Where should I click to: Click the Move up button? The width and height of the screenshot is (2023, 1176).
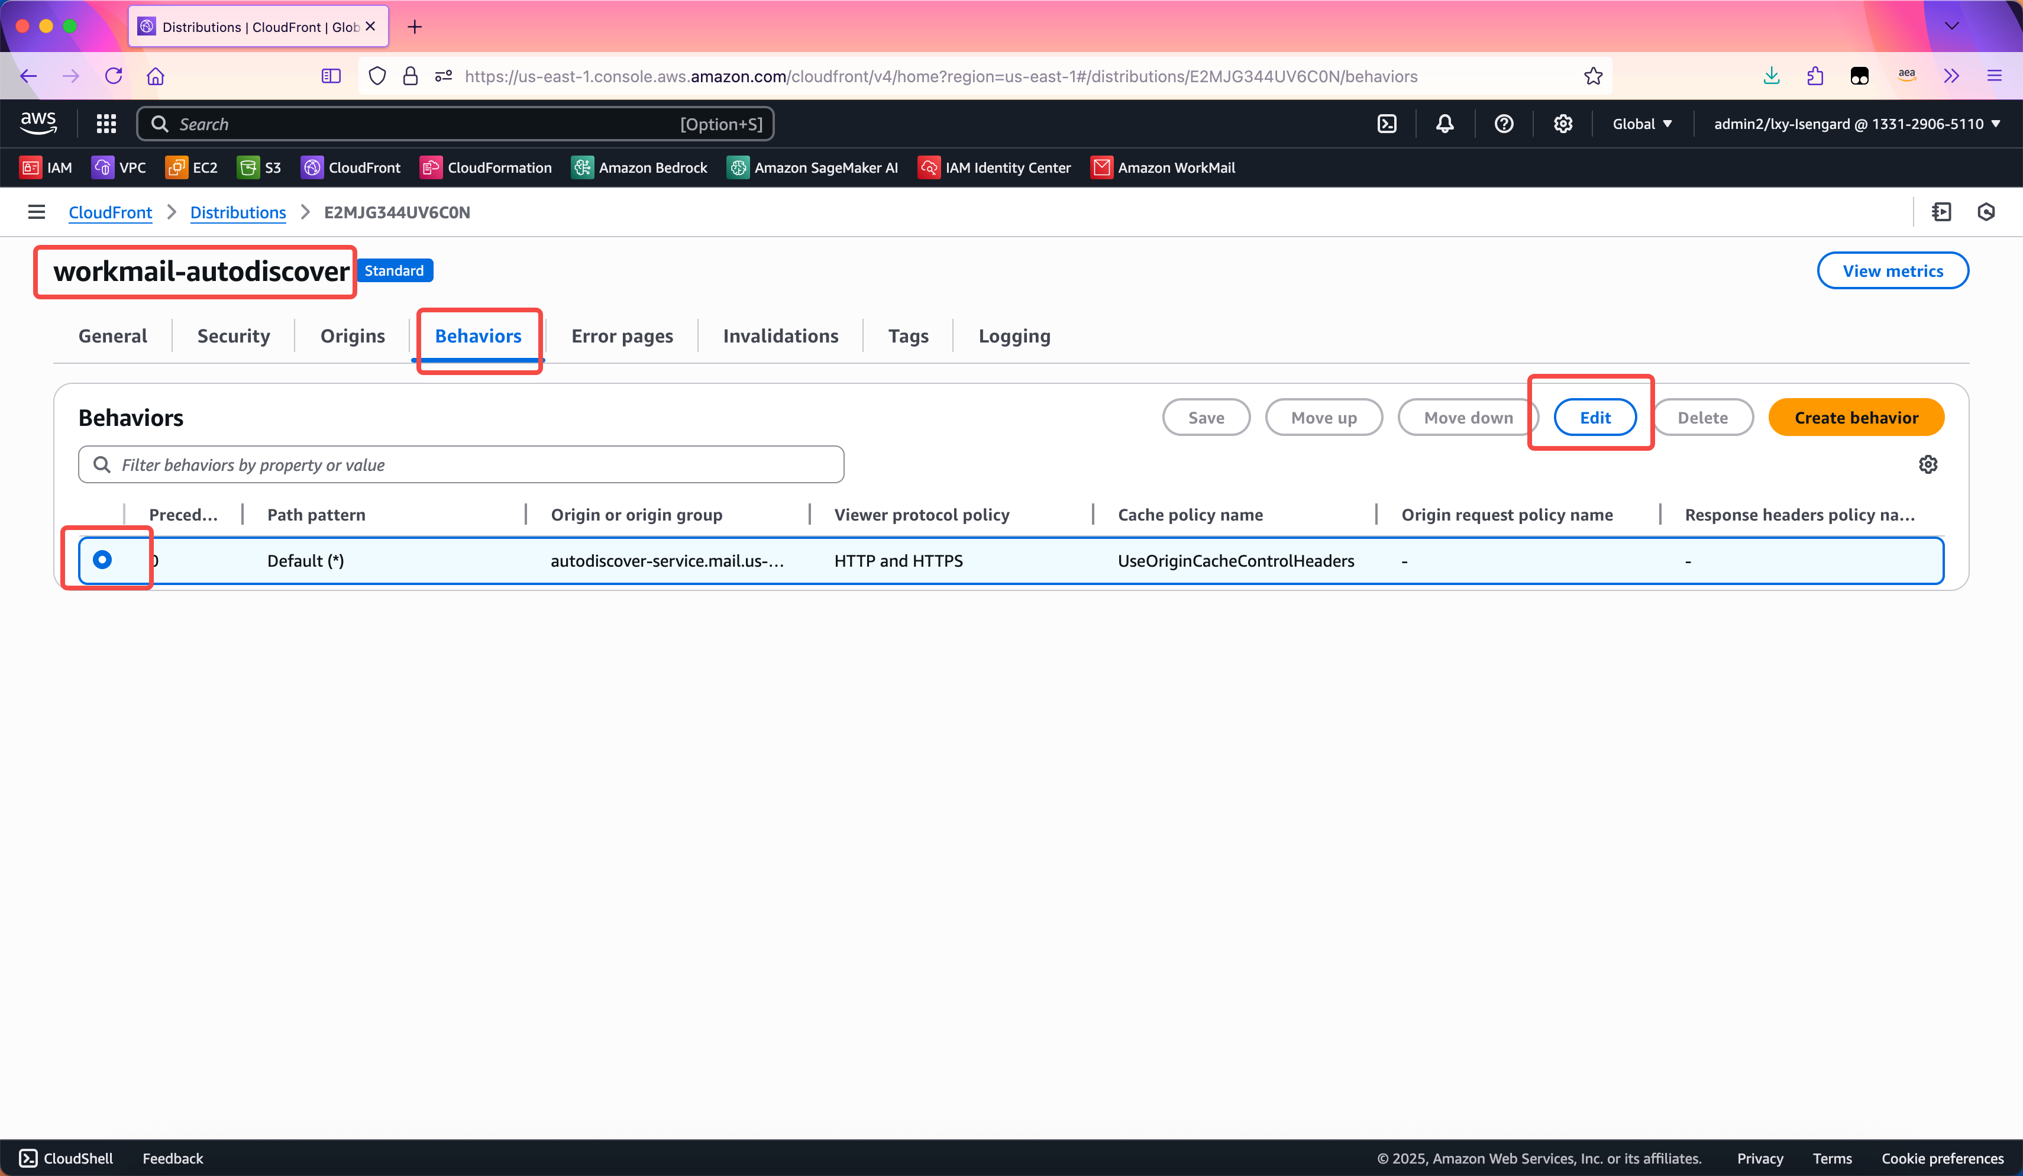pos(1324,418)
